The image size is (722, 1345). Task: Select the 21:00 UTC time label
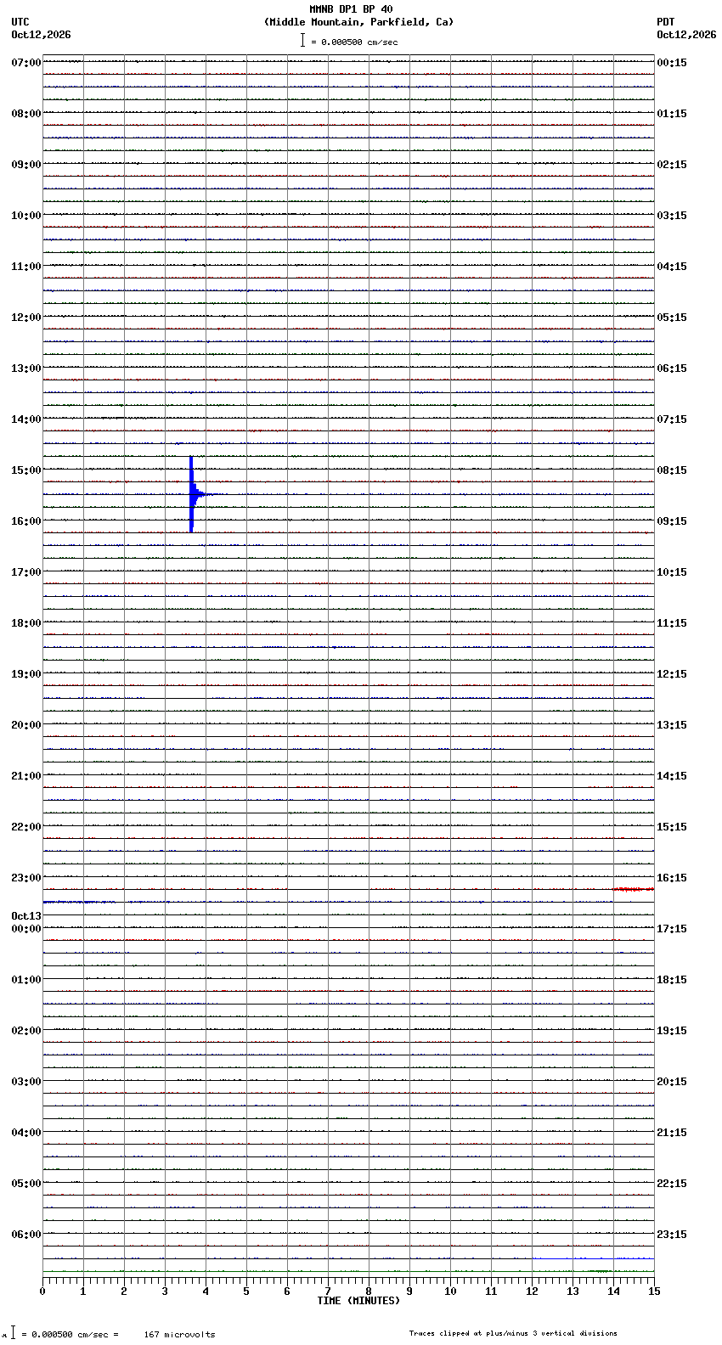[x=26, y=776]
